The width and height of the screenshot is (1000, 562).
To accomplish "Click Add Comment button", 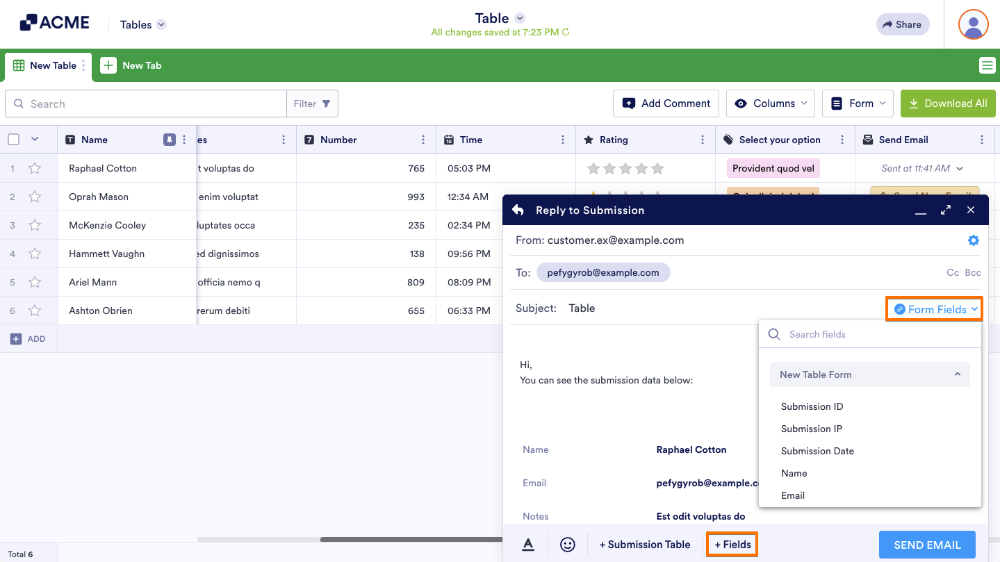I will point(666,104).
